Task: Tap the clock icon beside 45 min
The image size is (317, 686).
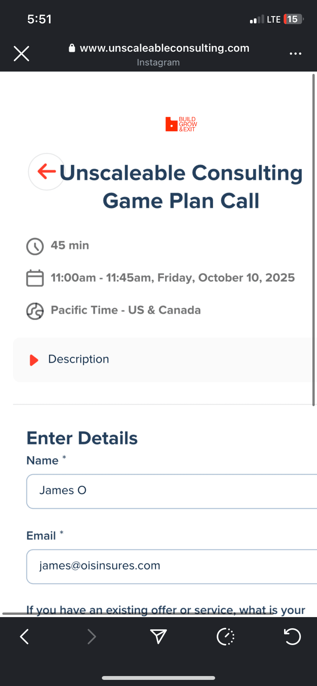Action: coord(35,246)
